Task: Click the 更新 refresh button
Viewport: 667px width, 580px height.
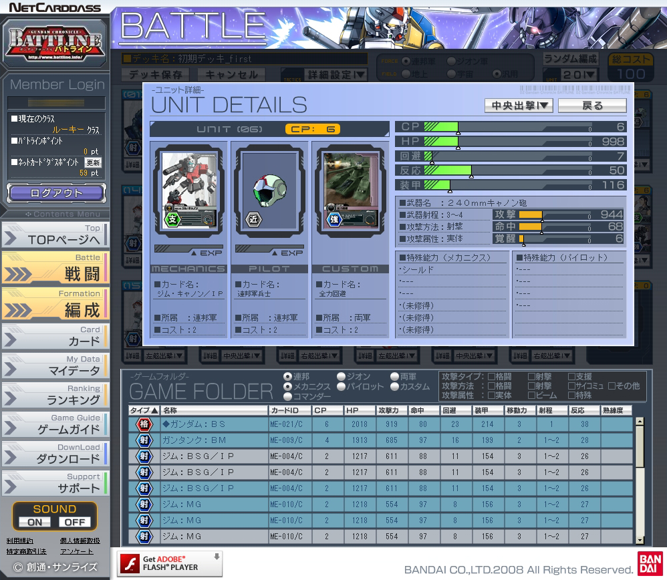Action: pos(93,162)
